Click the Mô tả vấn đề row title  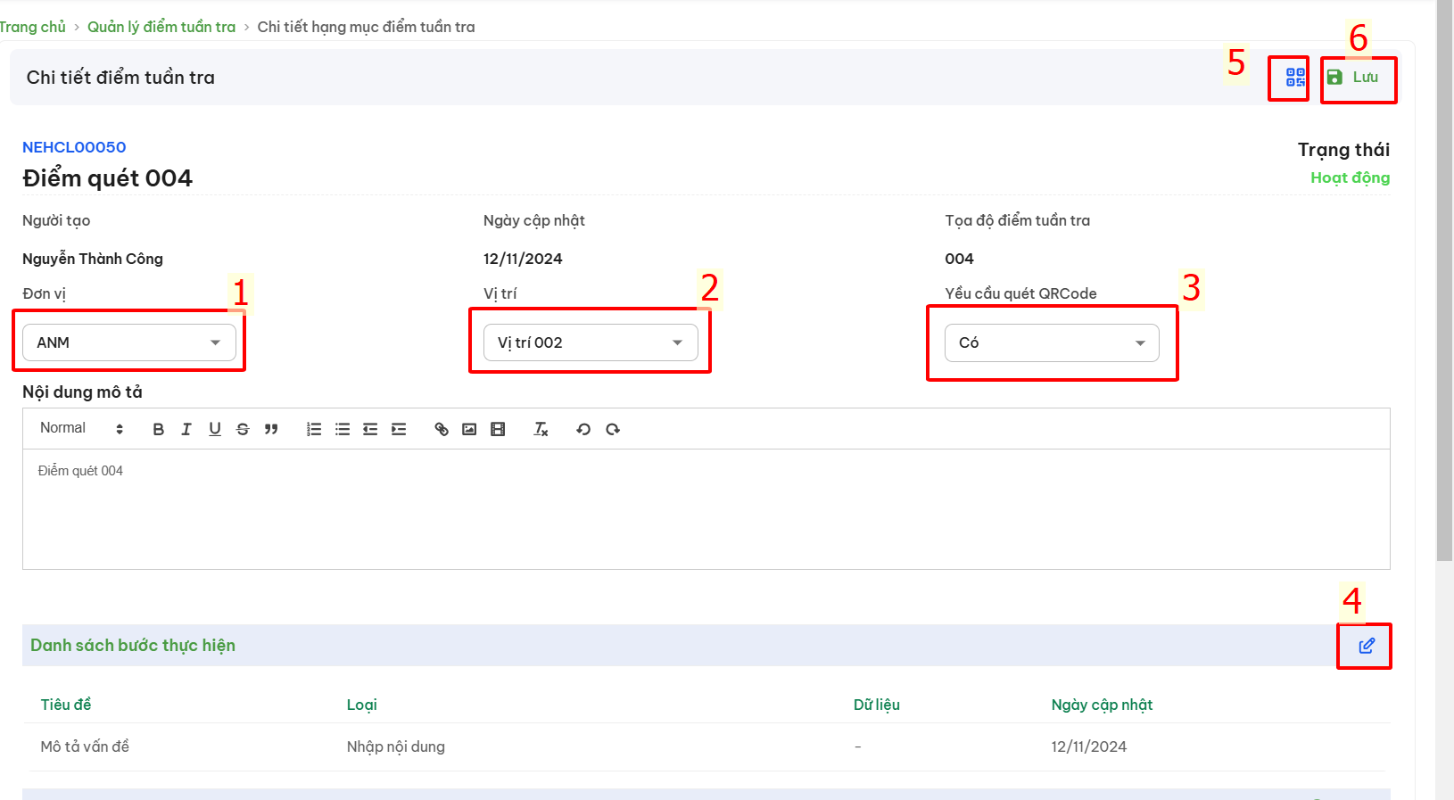click(x=85, y=746)
